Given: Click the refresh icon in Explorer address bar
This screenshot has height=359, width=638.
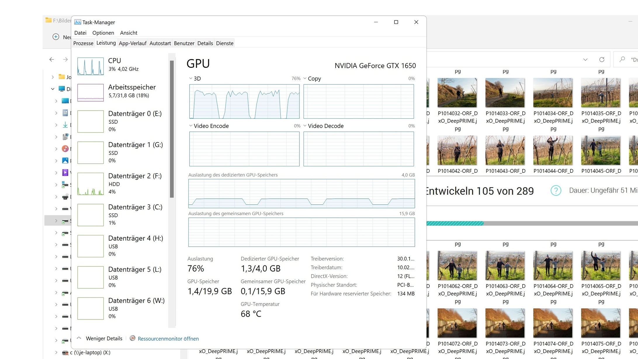Looking at the screenshot, I should point(602,60).
